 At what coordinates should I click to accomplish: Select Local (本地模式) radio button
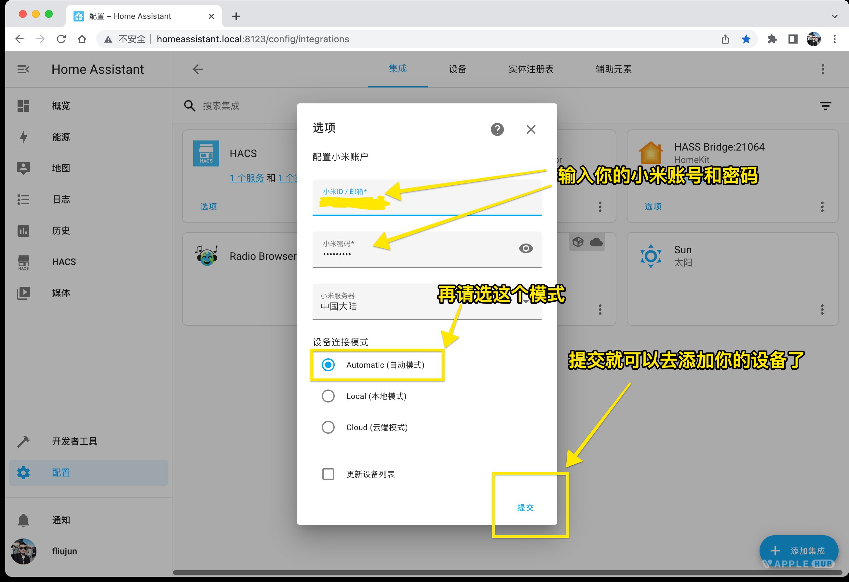[328, 396]
